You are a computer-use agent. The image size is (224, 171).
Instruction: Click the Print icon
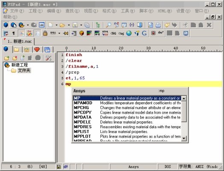click(158, 25)
